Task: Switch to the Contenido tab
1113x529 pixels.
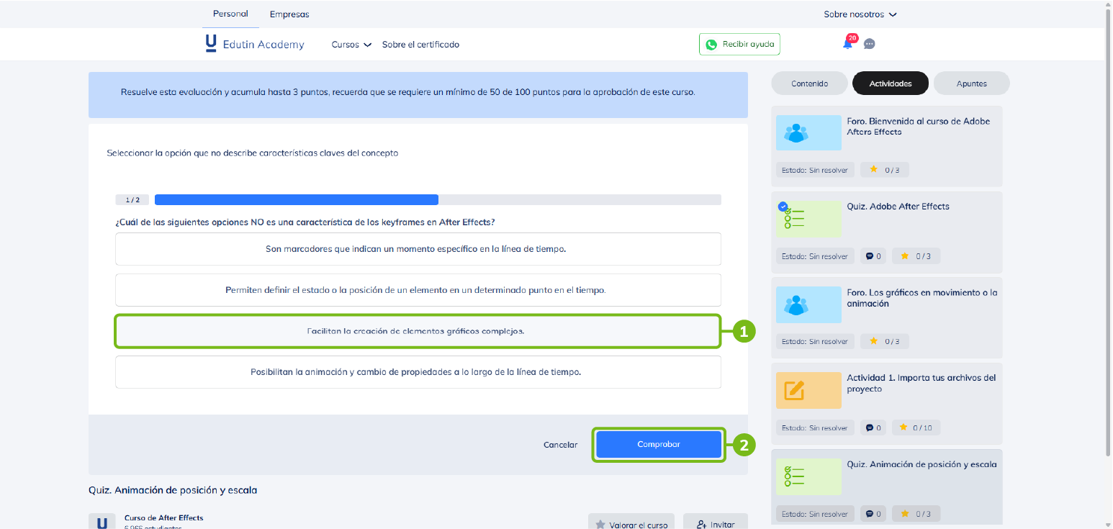Action: click(x=809, y=83)
